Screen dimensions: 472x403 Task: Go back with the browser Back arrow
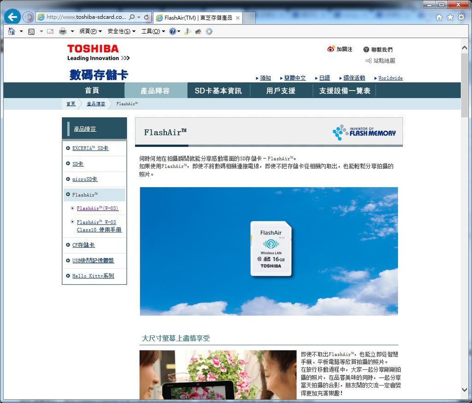click(12, 17)
